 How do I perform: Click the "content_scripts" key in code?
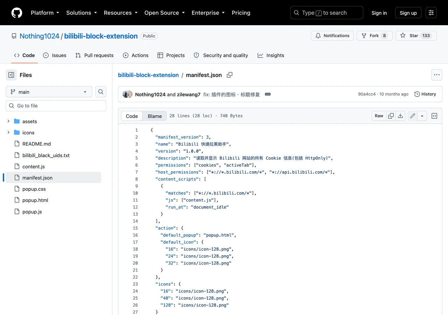pyautogui.click(x=177, y=179)
